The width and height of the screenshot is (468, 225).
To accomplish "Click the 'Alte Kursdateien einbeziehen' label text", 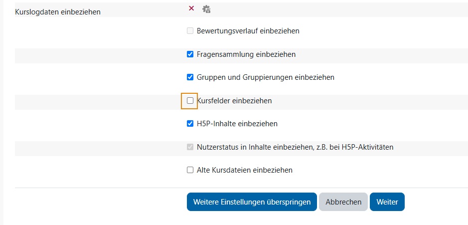I will [245, 170].
